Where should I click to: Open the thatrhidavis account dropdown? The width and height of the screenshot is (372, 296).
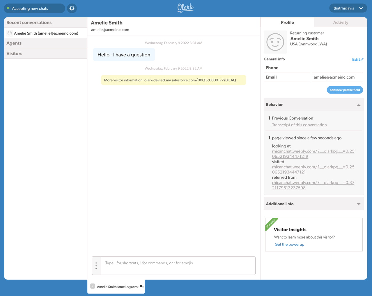click(348, 8)
